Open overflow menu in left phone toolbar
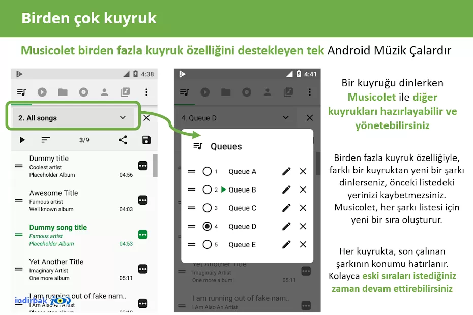 point(146,92)
